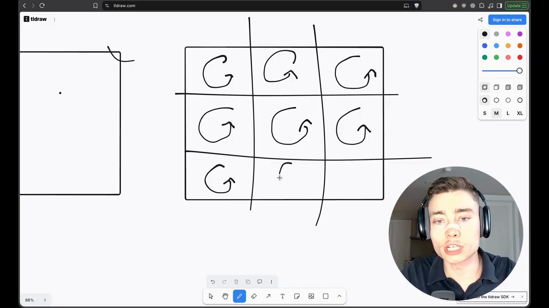Reload the tldraw.com page
The width and height of the screenshot is (549, 308).
42,6
